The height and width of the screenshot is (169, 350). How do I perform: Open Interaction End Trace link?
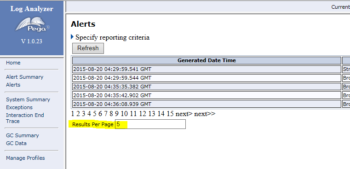[25, 118]
